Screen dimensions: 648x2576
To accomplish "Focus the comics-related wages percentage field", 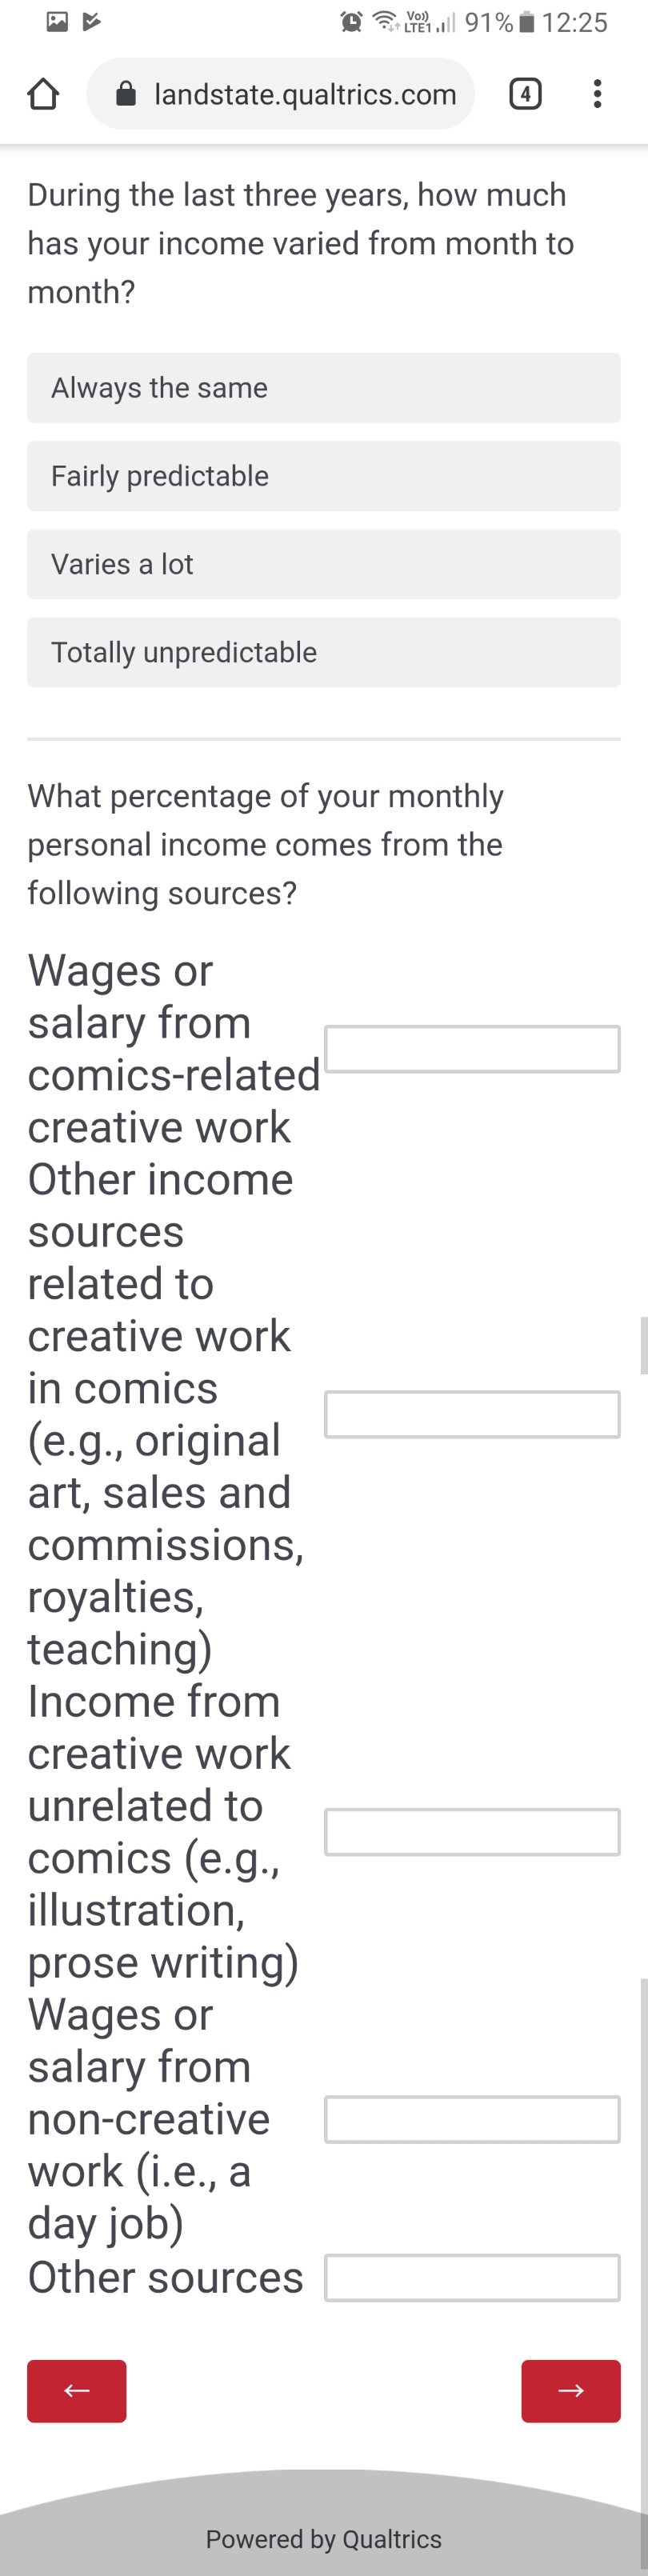I will click(x=472, y=1049).
